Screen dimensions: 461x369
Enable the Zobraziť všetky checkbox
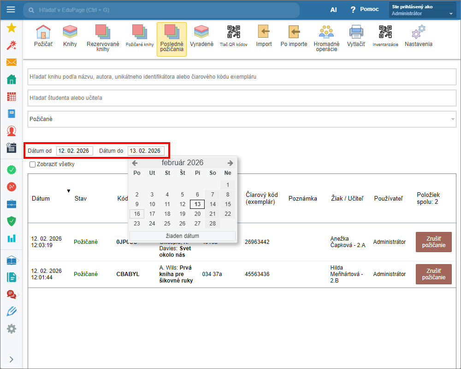32,164
